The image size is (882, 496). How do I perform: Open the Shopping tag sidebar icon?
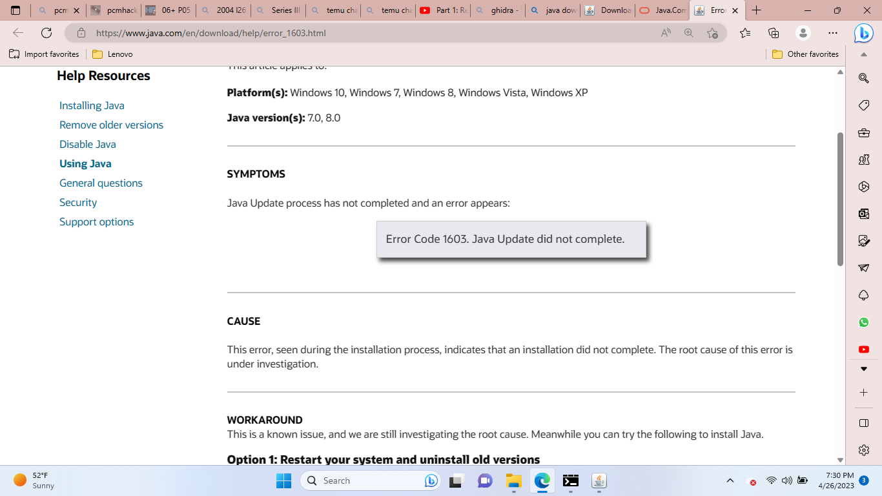(863, 105)
